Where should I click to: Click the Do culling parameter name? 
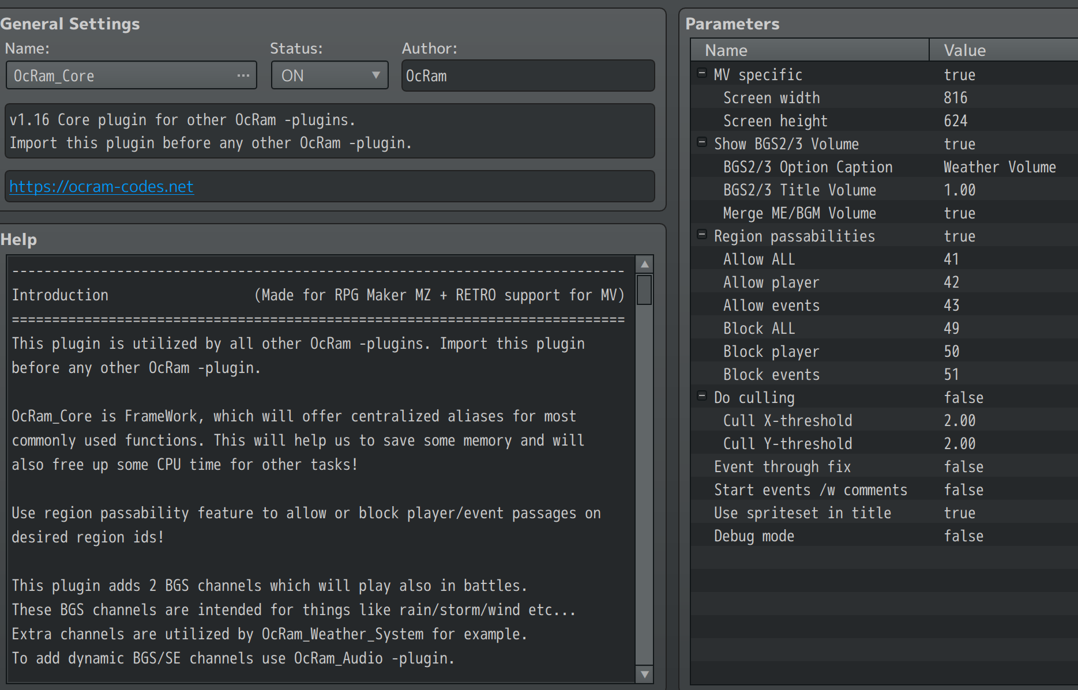pyautogui.click(x=754, y=398)
